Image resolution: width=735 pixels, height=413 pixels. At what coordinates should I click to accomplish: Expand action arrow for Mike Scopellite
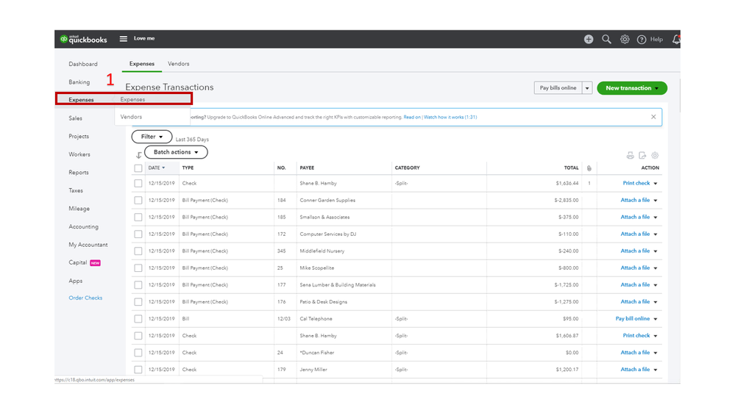tap(656, 268)
